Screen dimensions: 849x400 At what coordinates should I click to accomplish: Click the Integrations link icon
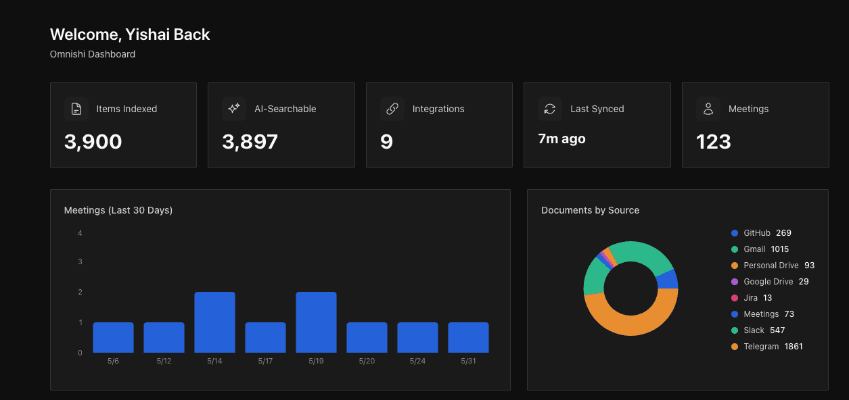click(x=392, y=109)
